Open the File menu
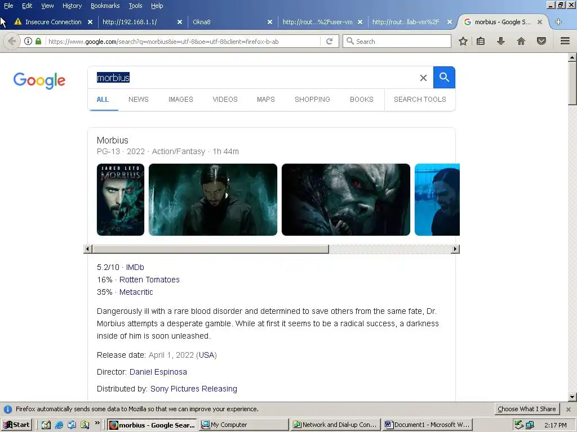The height and width of the screenshot is (432, 577). pyautogui.click(x=8, y=6)
